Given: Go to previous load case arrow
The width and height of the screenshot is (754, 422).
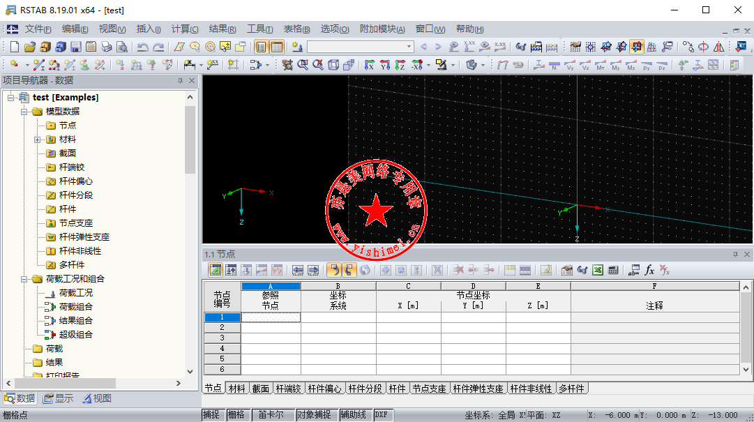Looking at the screenshot, I should [423, 47].
